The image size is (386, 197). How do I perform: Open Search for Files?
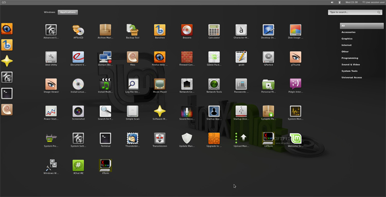106,111
